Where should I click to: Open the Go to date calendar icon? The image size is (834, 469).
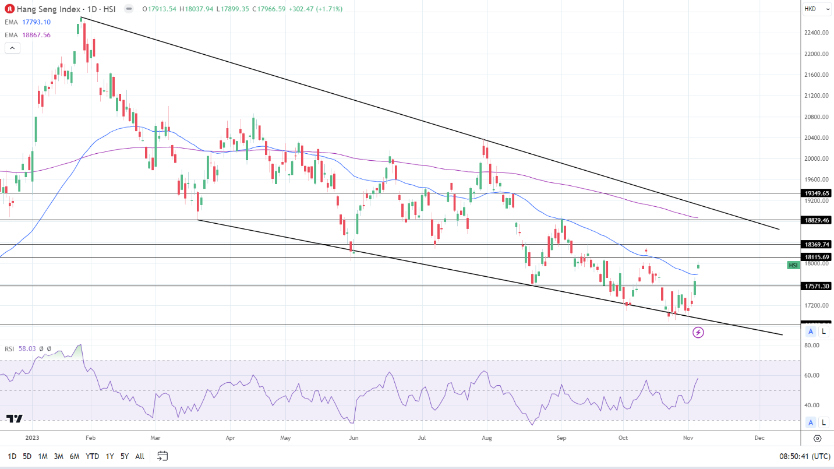pos(162,456)
